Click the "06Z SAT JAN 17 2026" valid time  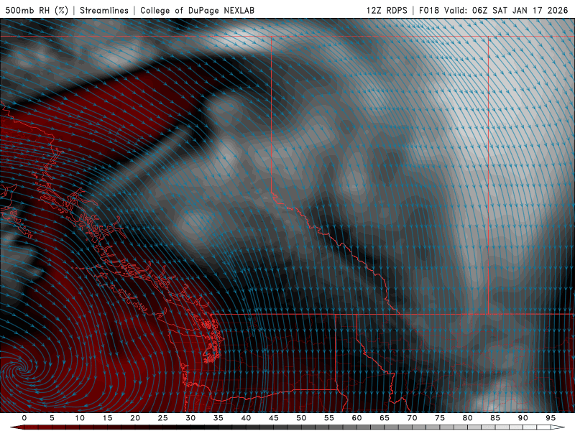pos(520,10)
